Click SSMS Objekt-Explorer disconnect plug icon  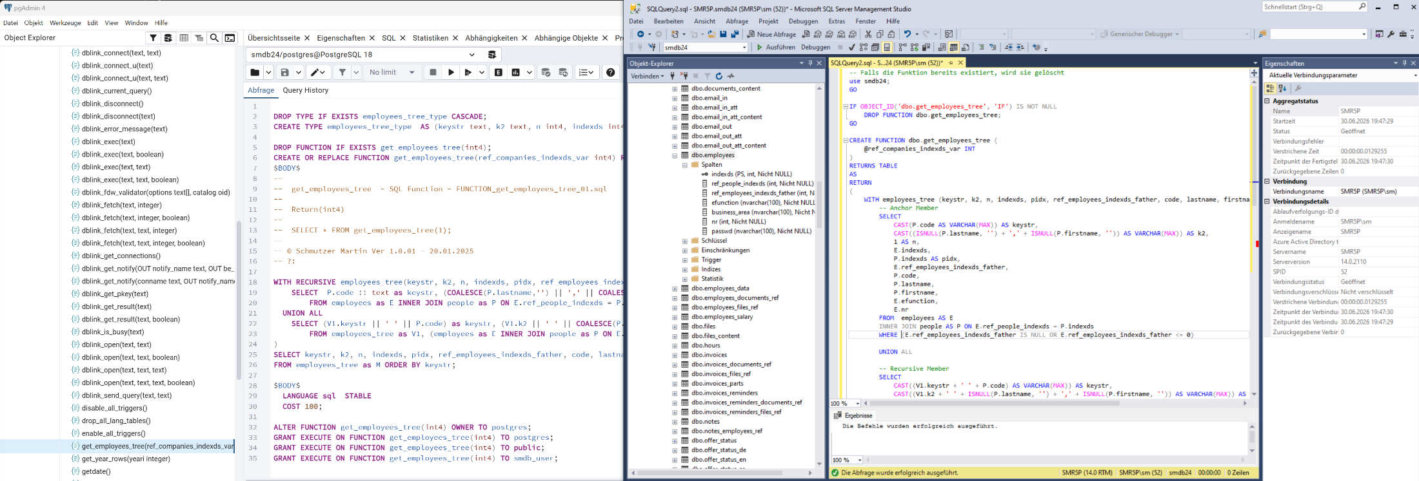[x=684, y=76]
